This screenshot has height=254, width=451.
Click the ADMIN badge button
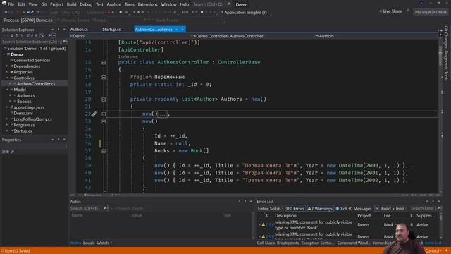(440, 12)
